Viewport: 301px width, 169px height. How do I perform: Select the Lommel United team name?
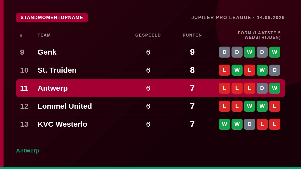point(65,106)
